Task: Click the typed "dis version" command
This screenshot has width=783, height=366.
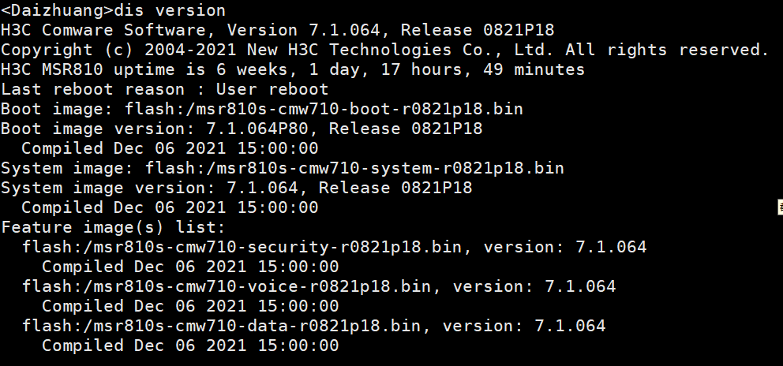Action: coord(170,11)
